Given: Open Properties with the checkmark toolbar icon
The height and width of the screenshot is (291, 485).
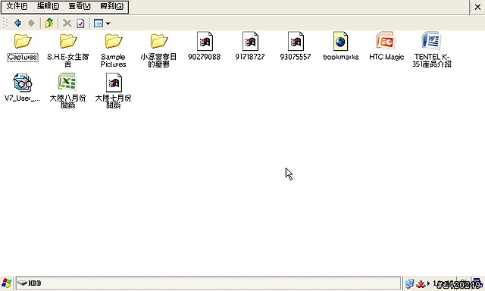Looking at the screenshot, I should [80, 23].
